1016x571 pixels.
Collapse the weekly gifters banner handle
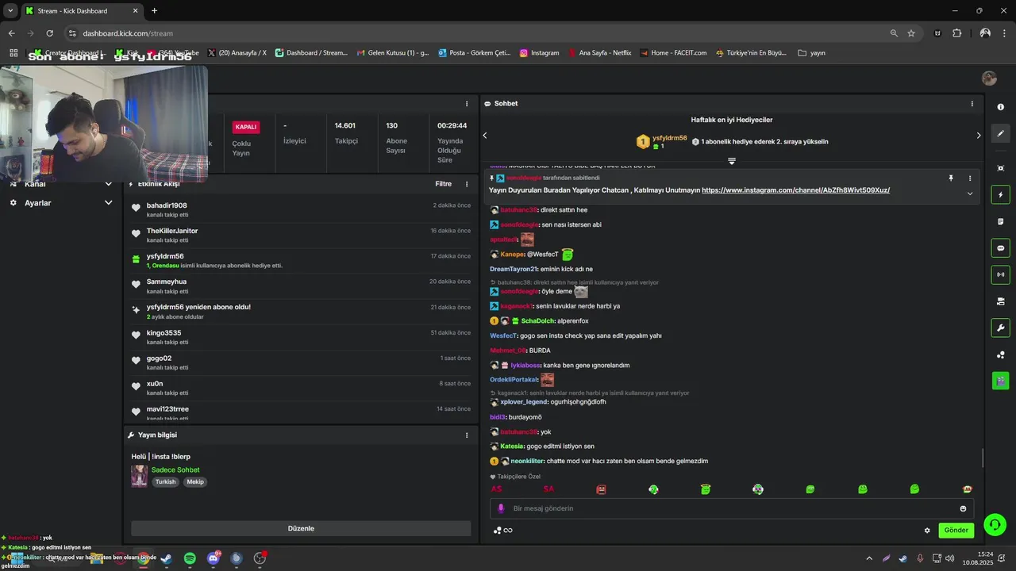coord(732,161)
